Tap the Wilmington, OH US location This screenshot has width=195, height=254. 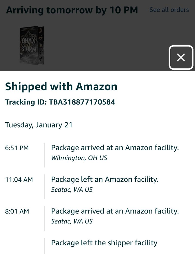click(x=79, y=158)
